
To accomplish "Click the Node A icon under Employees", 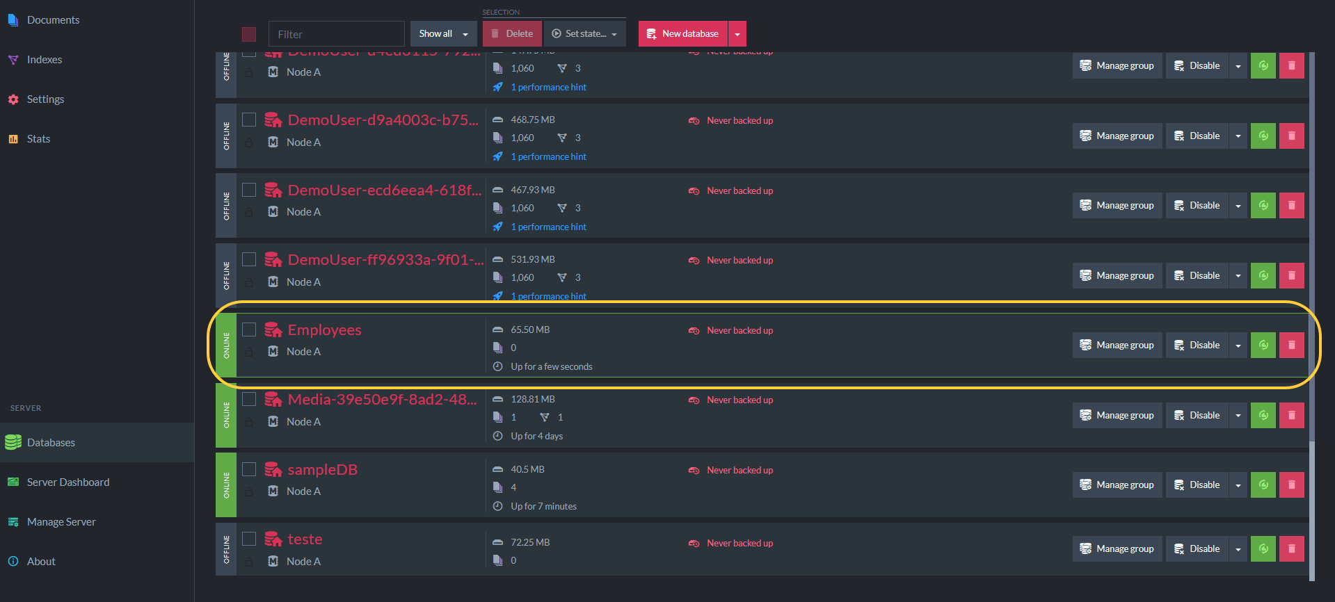I will point(273,352).
